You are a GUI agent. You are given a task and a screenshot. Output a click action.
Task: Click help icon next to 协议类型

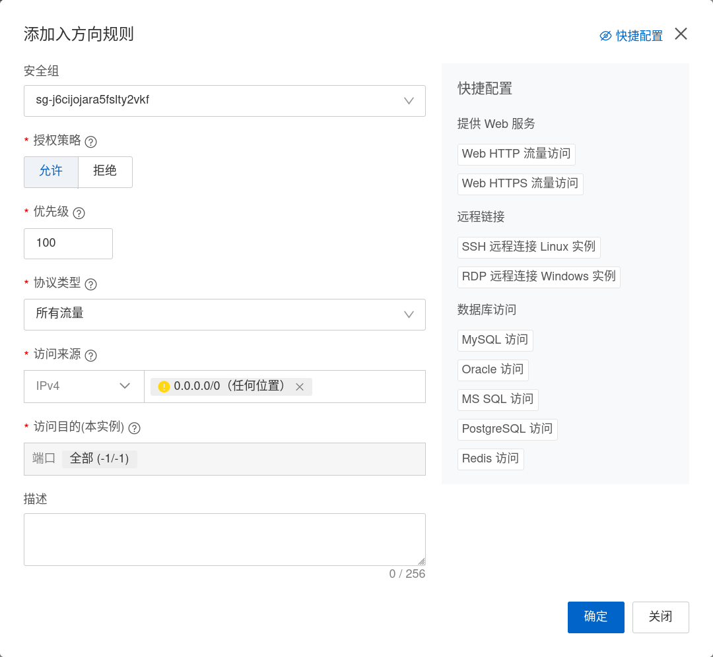[x=91, y=284]
